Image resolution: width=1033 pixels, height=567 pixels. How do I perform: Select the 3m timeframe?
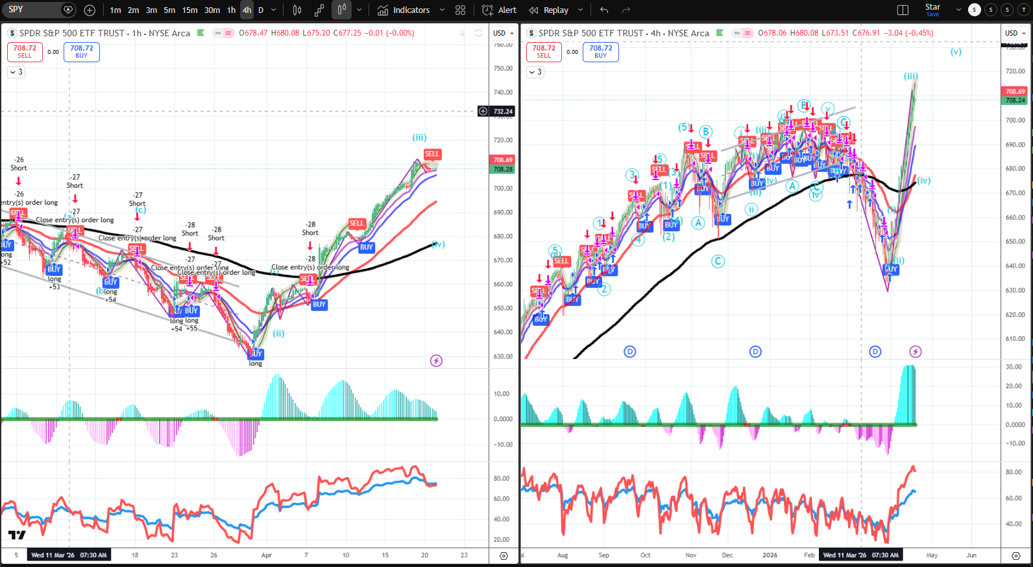[x=151, y=10]
